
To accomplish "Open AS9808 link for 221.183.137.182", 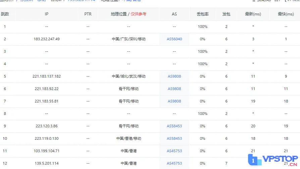I will [174, 76].
